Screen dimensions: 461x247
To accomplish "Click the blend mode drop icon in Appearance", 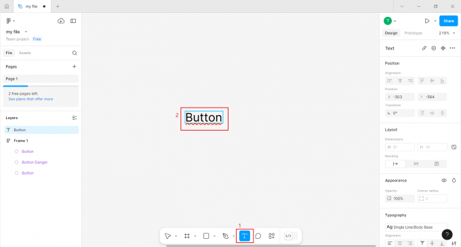I will [x=454, y=181].
